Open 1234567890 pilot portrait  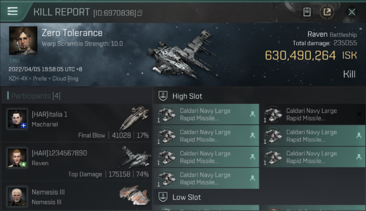pos(17,158)
